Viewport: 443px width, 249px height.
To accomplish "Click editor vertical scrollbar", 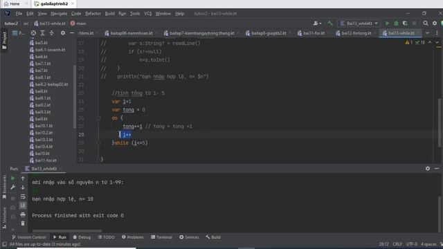I will pos(440,123).
